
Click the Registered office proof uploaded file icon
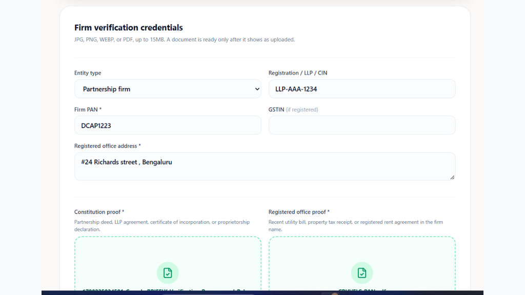pos(362,273)
